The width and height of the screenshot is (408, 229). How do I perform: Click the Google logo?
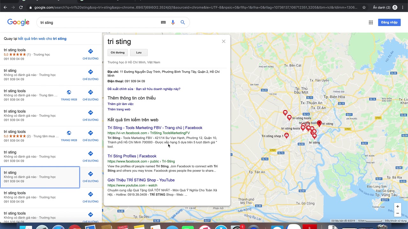[18, 22]
